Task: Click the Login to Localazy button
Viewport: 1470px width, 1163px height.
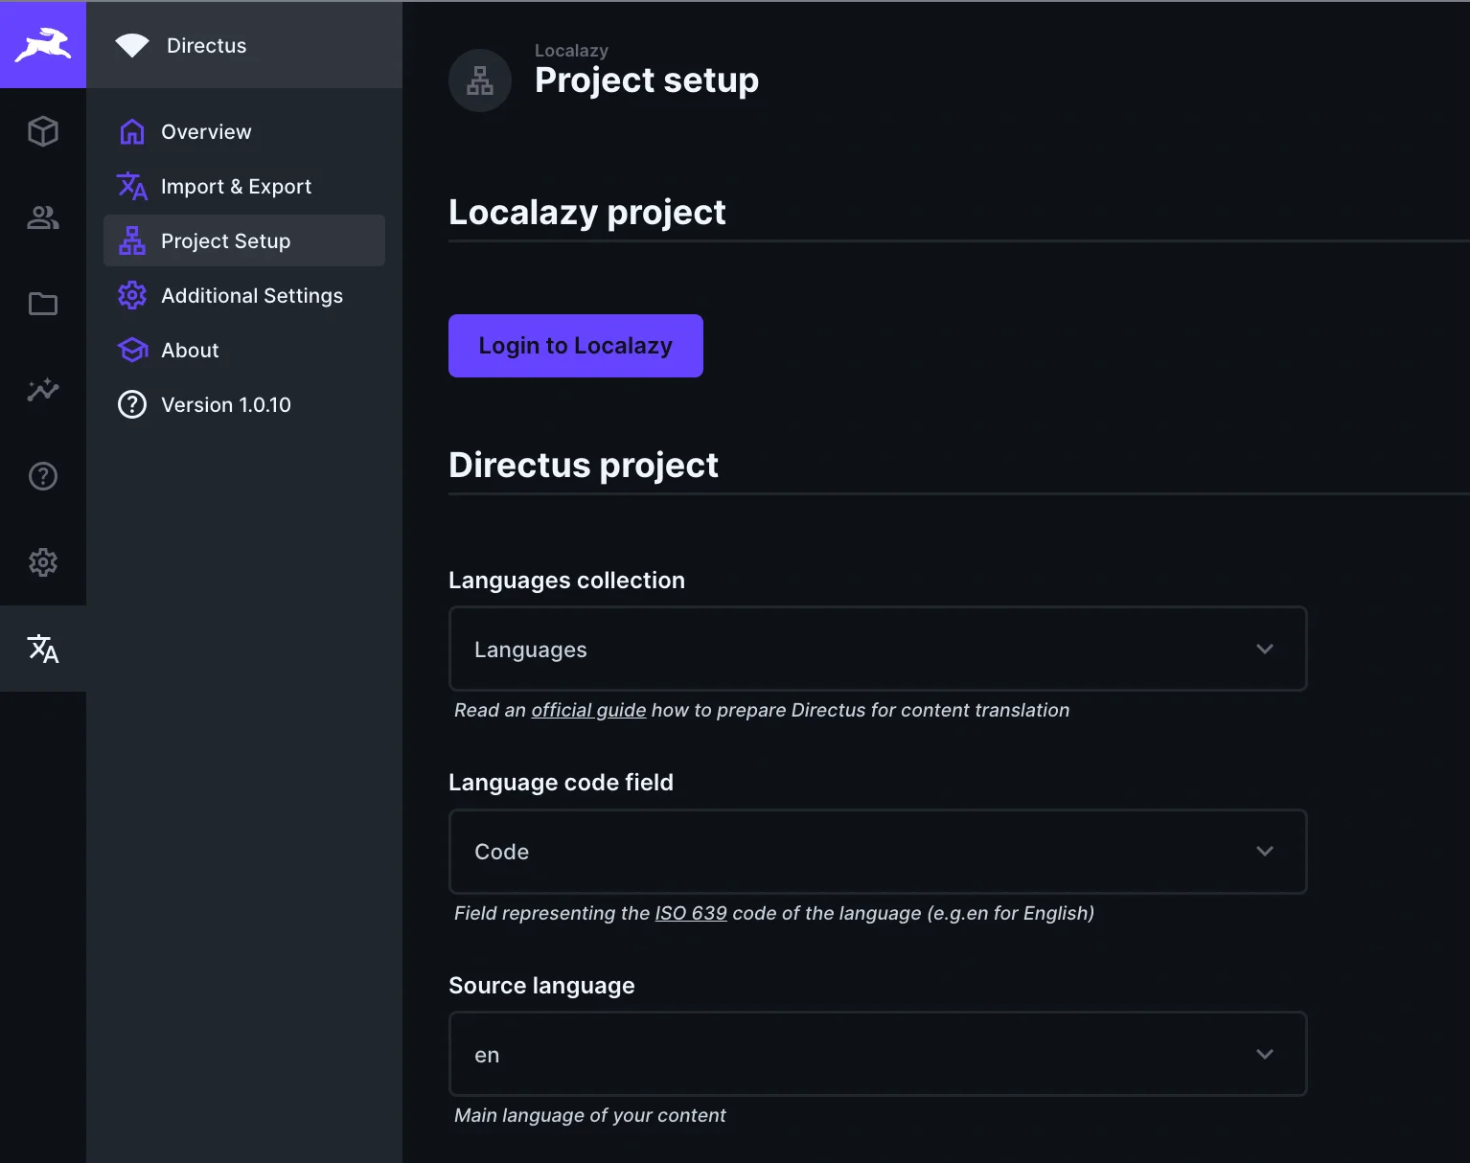Action: [575, 346]
